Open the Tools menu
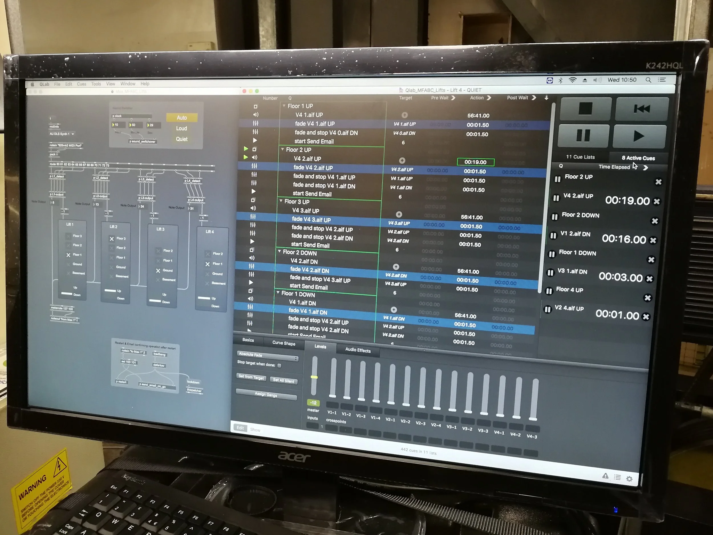Screen dimensions: 713x535 (x=96, y=84)
